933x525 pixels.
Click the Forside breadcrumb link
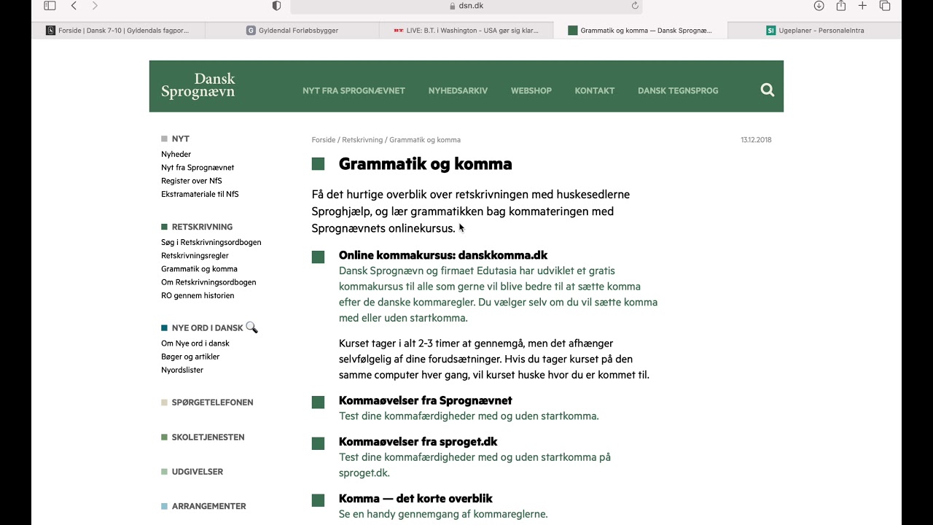click(x=324, y=140)
